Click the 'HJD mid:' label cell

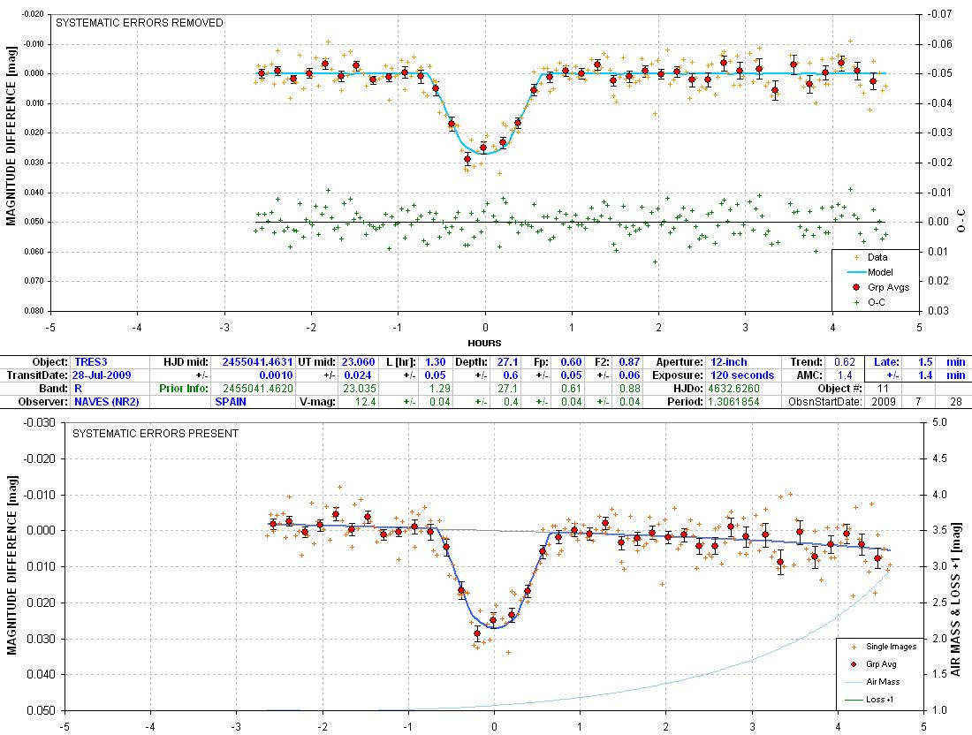[186, 362]
